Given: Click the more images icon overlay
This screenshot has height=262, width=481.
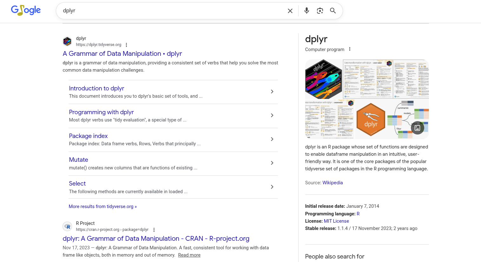Looking at the screenshot, I should 417,128.
